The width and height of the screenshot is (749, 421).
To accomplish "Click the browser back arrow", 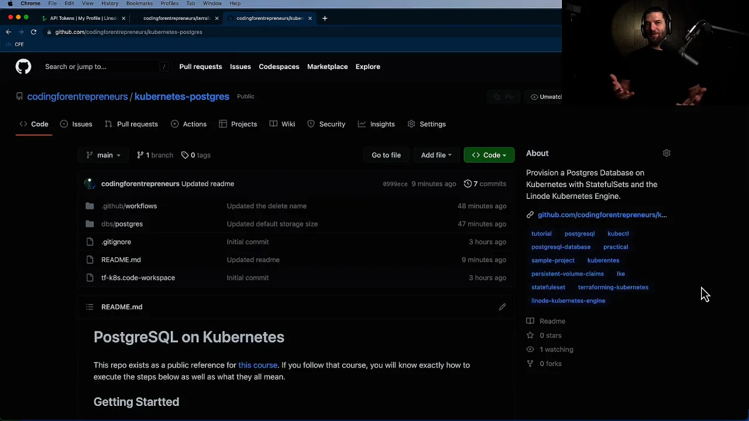I will tap(8, 32).
